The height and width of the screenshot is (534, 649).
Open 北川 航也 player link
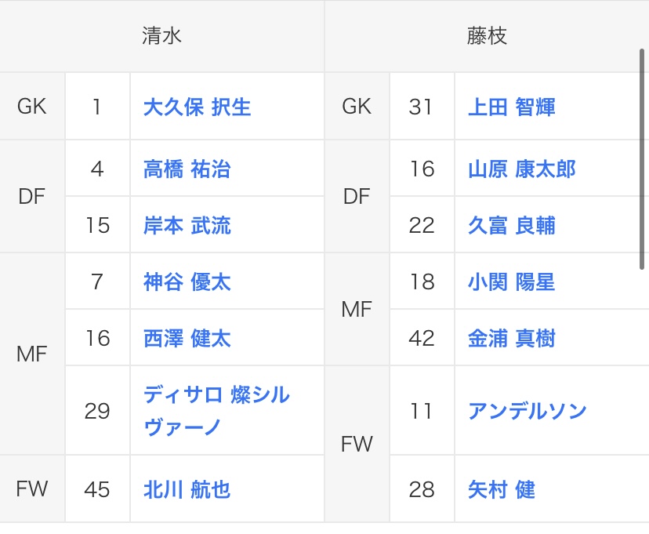point(187,490)
